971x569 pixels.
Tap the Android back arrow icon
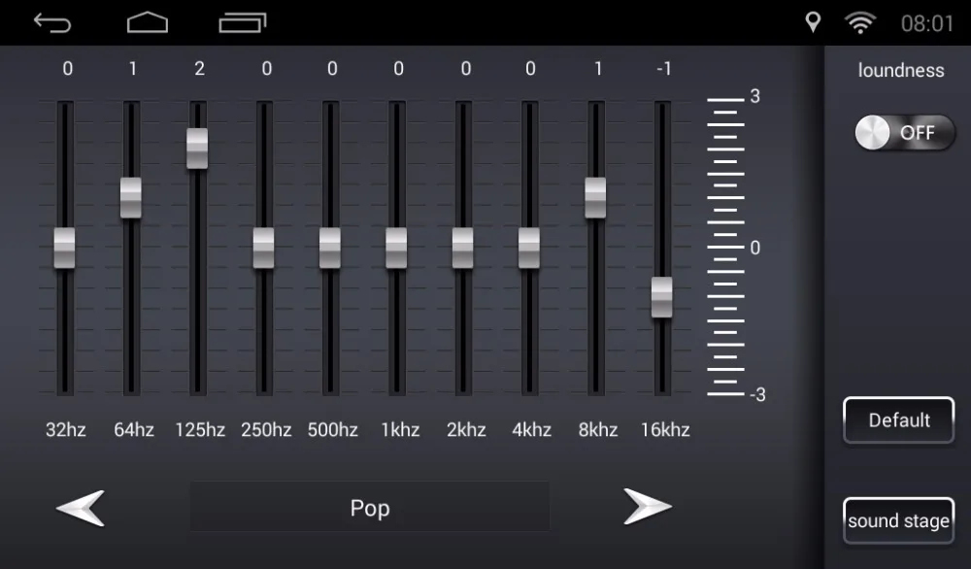52,23
